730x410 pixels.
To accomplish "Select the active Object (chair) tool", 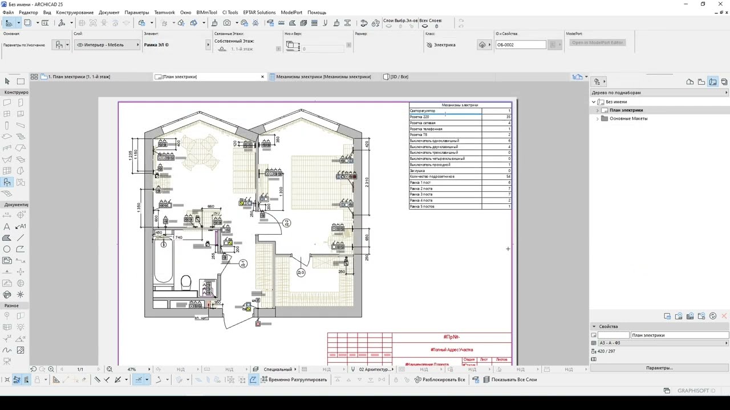I will (x=7, y=183).
